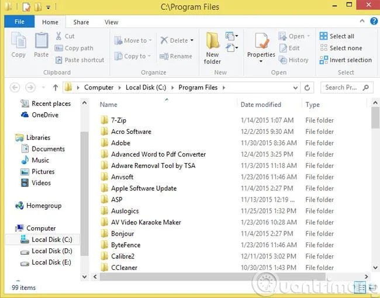This screenshot has height=298, width=380.
Task: Select the Adobe folder
Action: coord(120,143)
